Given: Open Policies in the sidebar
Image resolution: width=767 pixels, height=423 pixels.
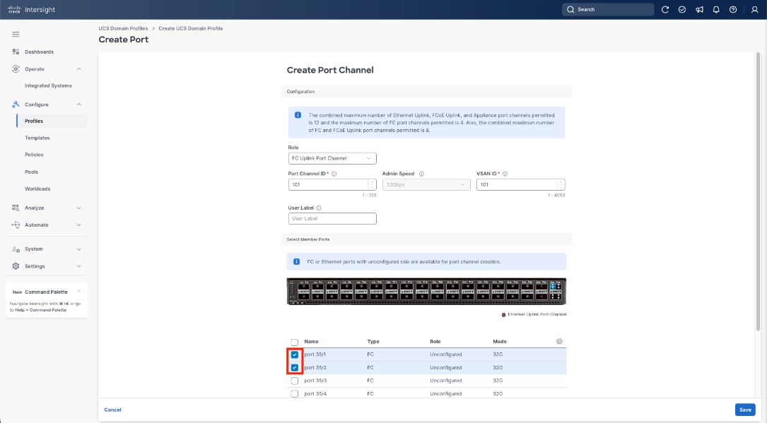Looking at the screenshot, I should click(34, 155).
